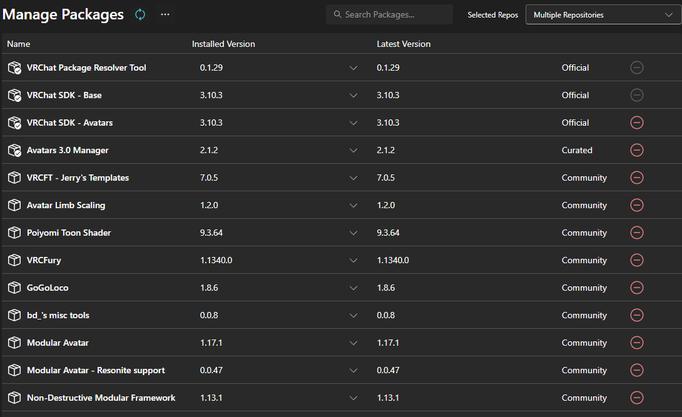The height and width of the screenshot is (417, 682).
Task: Click the bd_'s misc tools package icon
Action: (14, 315)
